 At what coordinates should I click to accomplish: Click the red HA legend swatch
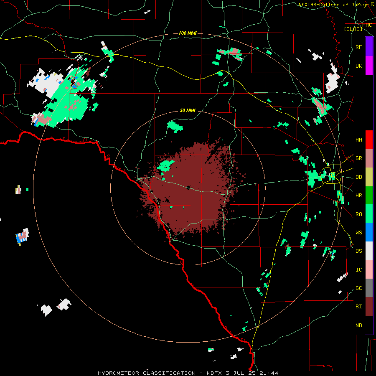click(x=369, y=140)
